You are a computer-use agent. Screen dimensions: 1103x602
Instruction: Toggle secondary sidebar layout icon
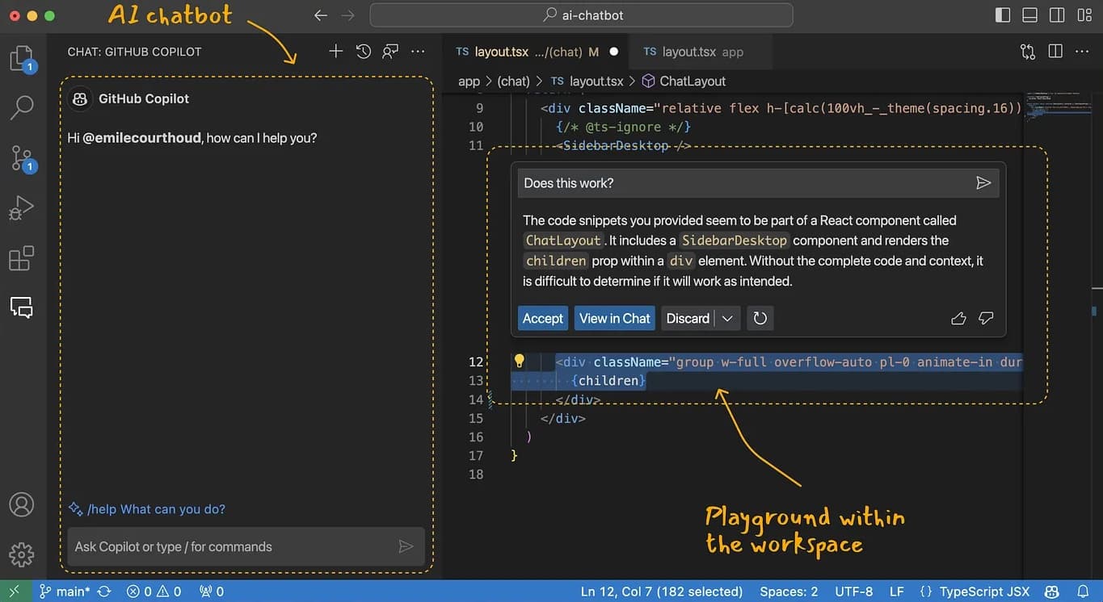1057,15
